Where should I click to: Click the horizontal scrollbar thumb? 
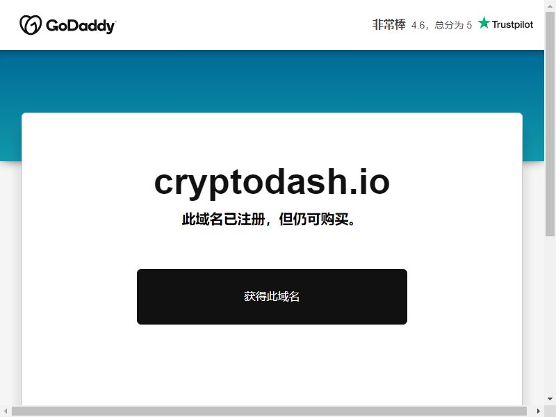269,411
